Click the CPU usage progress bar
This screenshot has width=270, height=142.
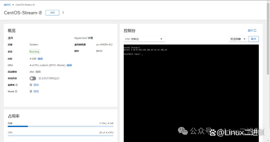click(60, 136)
